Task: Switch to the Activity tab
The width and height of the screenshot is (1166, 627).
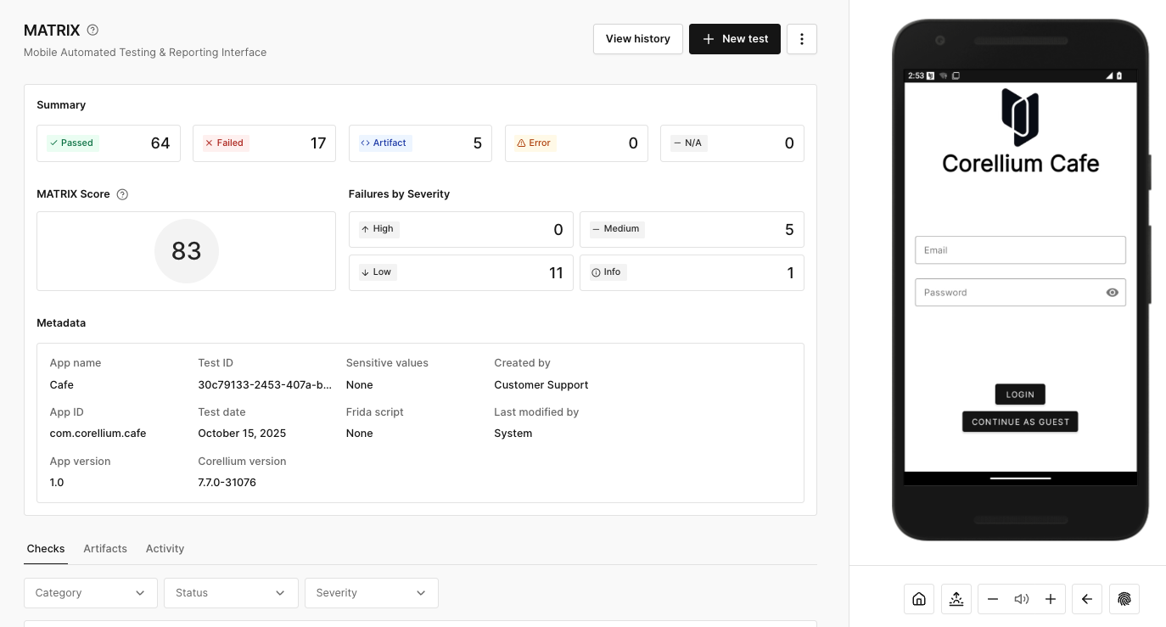Action: 165,549
